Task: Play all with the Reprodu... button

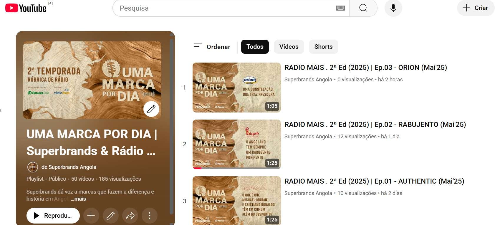Action: click(x=53, y=216)
